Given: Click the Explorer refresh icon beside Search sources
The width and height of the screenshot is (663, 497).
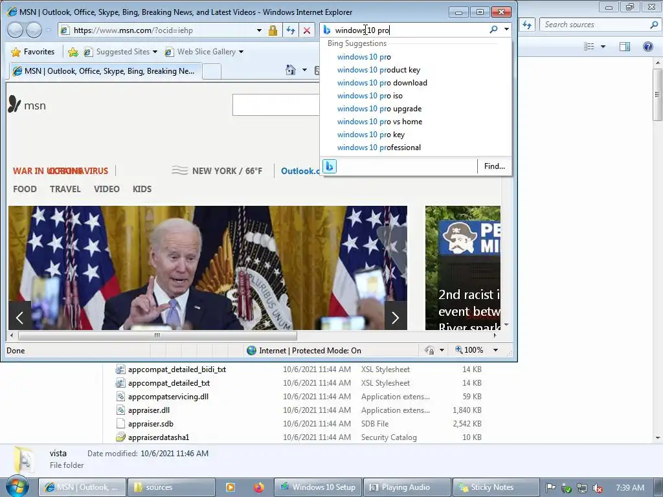Looking at the screenshot, I should point(527,25).
